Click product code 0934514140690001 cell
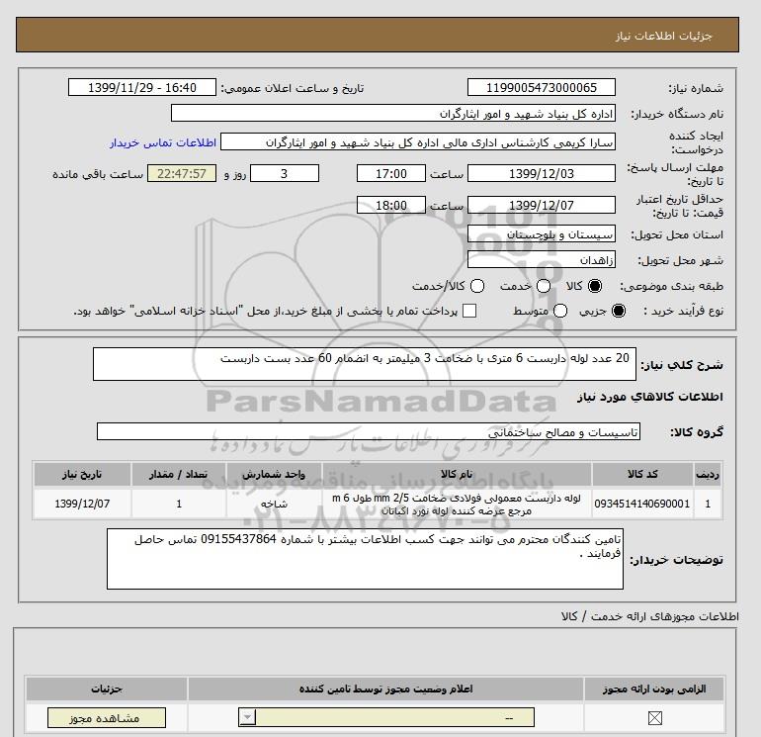 point(642,504)
